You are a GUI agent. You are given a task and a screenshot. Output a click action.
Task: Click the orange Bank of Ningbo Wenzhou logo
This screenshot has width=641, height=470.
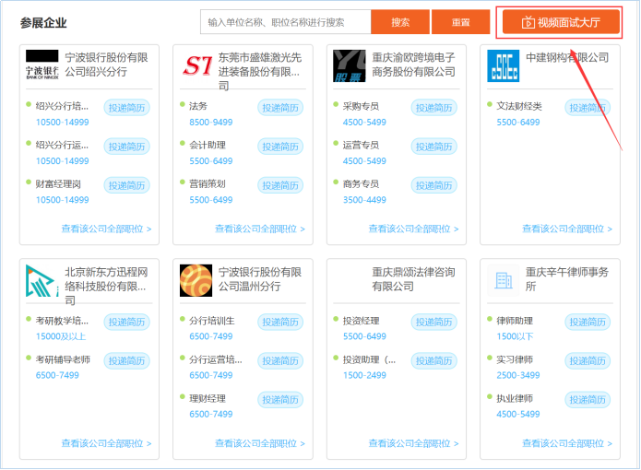click(196, 281)
